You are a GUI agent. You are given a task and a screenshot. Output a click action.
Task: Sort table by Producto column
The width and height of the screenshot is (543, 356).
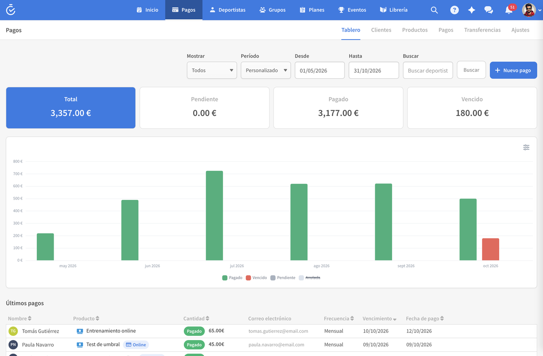pos(86,318)
